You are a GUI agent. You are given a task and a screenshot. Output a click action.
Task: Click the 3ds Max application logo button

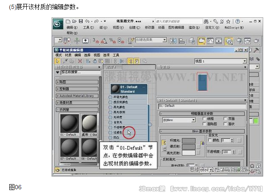(58, 24)
